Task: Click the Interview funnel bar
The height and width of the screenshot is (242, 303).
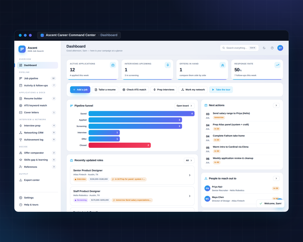Action: coord(104,133)
